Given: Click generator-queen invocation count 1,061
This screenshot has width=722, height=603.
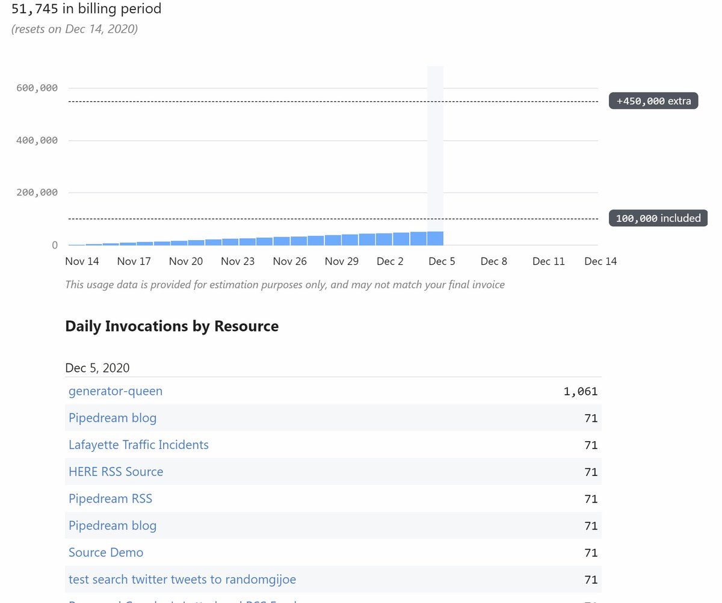Looking at the screenshot, I should [x=581, y=392].
